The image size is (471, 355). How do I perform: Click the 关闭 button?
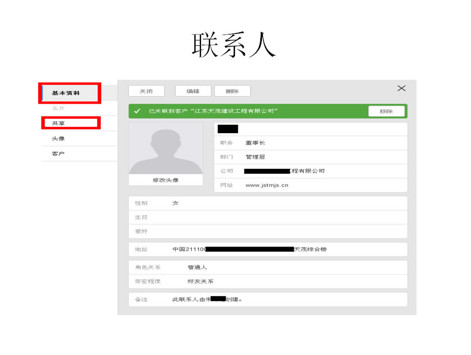pyautogui.click(x=146, y=91)
